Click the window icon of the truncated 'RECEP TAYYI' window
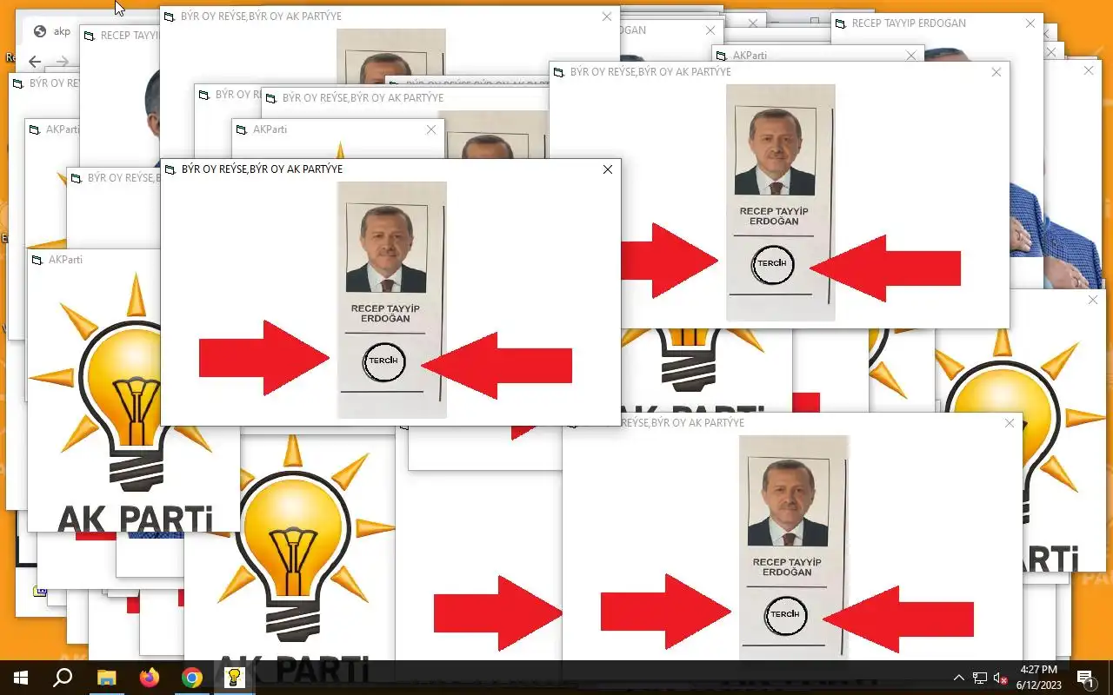This screenshot has height=695, width=1113. point(90,36)
